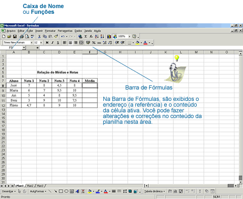Screen dimensions: 243x199
Task: Click the Print Preview icon
Action: 27,37
